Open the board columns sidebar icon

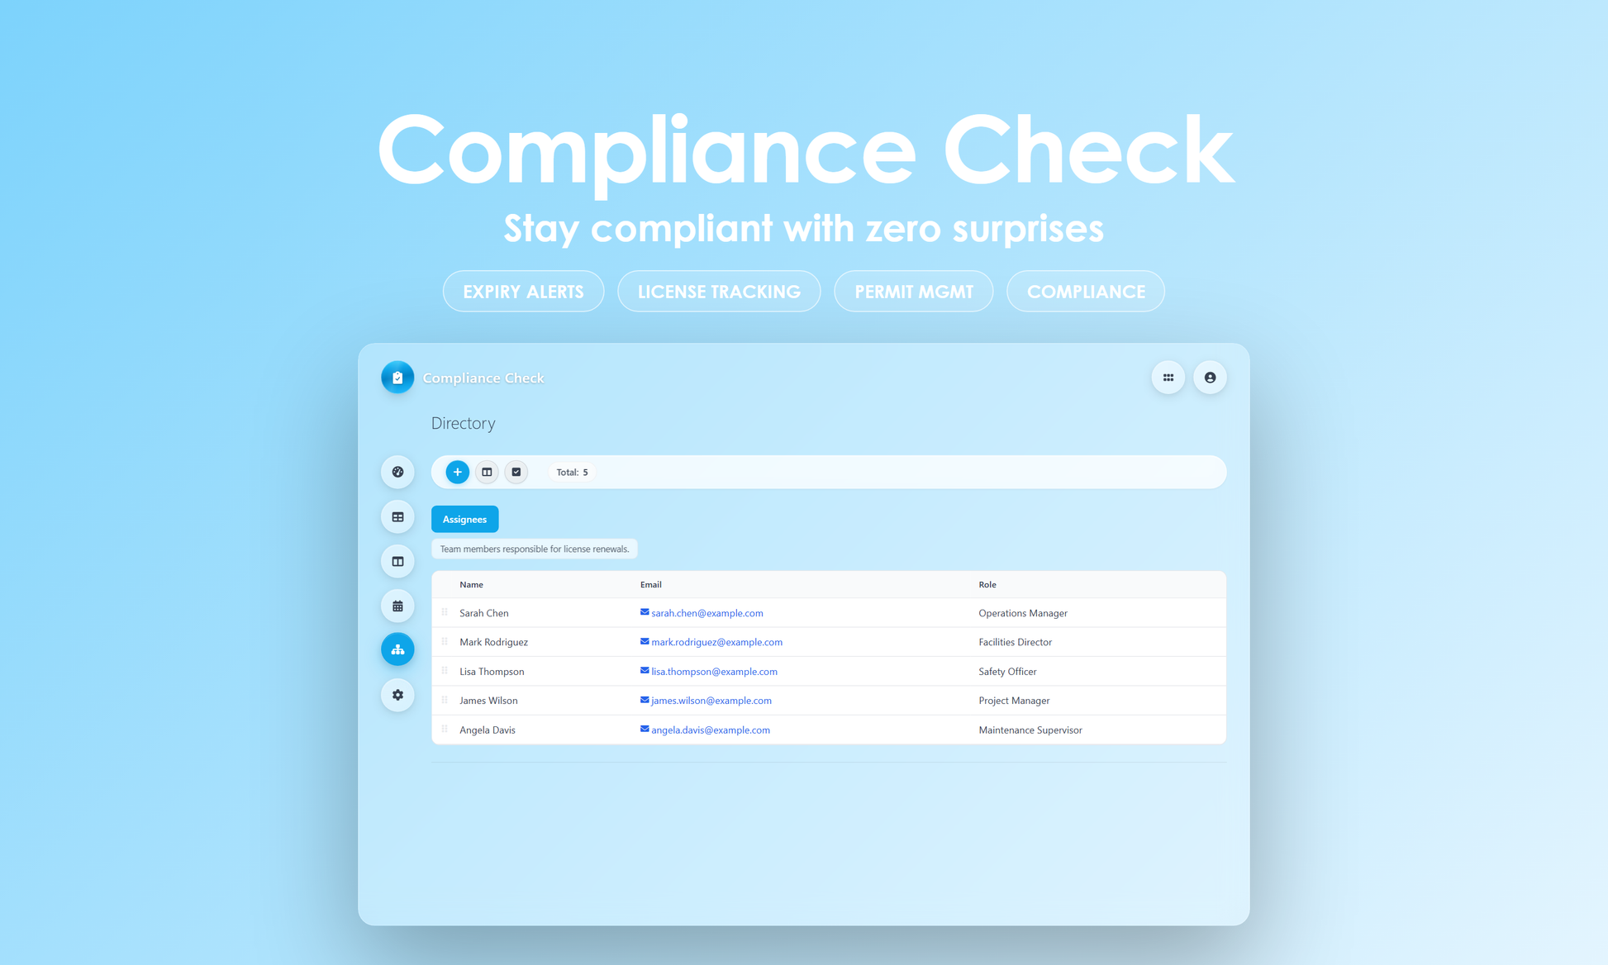click(x=397, y=561)
